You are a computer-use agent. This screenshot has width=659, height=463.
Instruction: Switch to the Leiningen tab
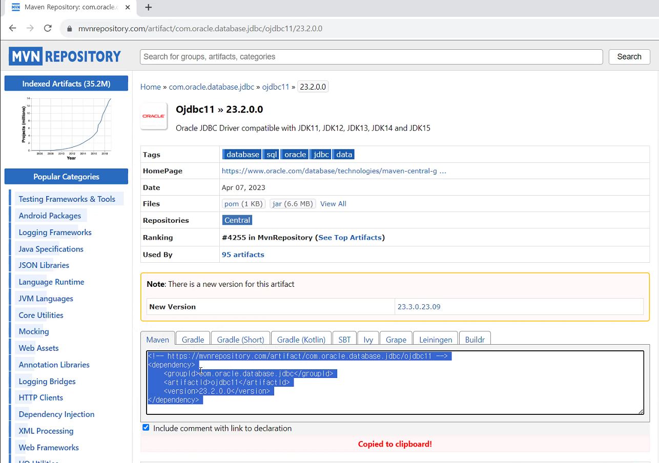point(436,339)
